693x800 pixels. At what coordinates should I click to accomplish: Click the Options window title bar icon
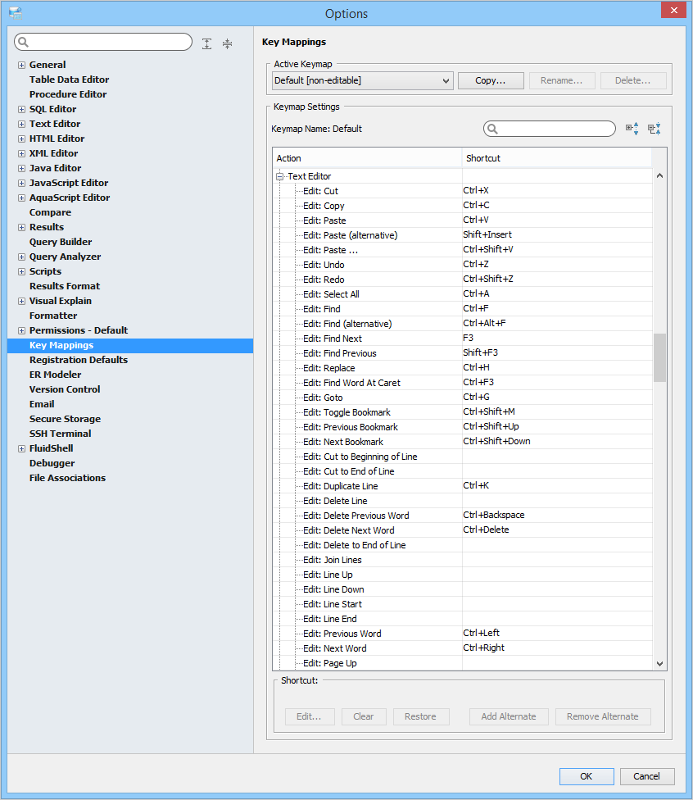pos(16,13)
